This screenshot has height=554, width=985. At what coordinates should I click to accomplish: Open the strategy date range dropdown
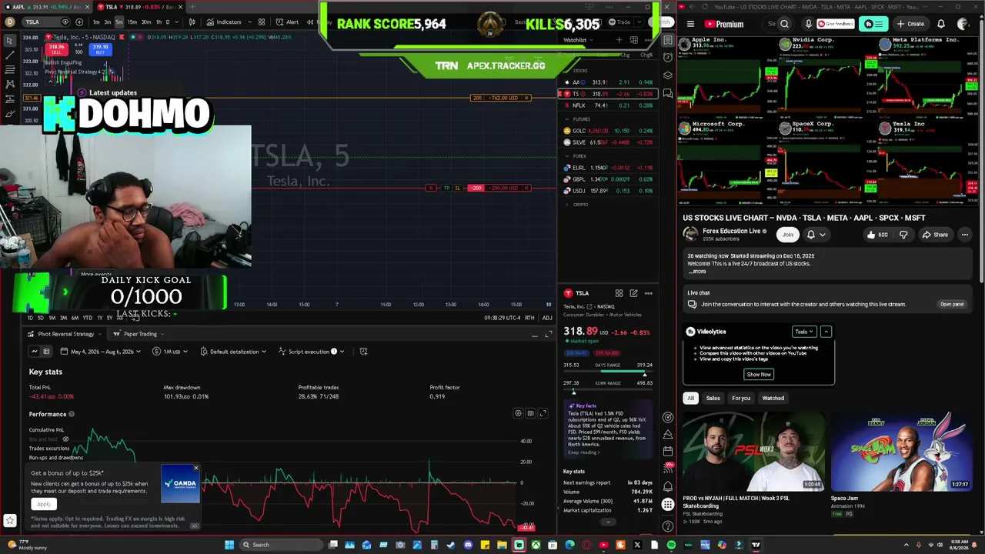[102, 352]
